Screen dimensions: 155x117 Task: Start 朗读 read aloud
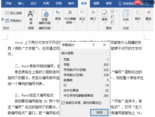tap(31, 17)
